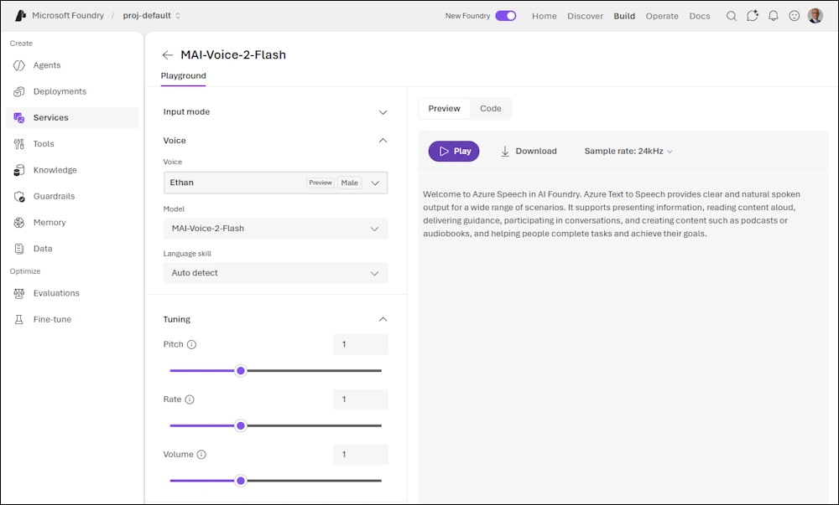Click the Evaluations scales icon
Image resolution: width=839 pixels, height=505 pixels.
coord(19,293)
